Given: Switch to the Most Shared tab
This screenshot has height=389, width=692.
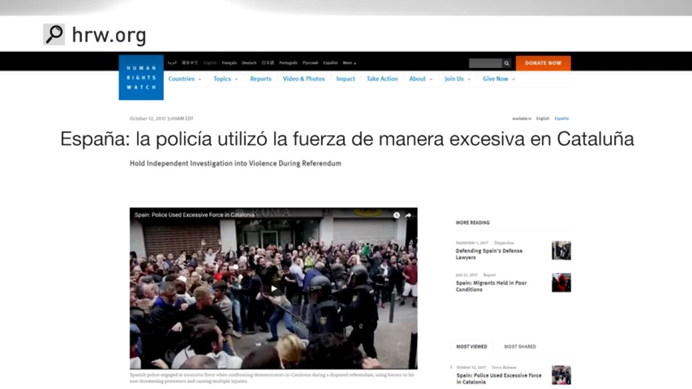Looking at the screenshot, I should click(520, 346).
